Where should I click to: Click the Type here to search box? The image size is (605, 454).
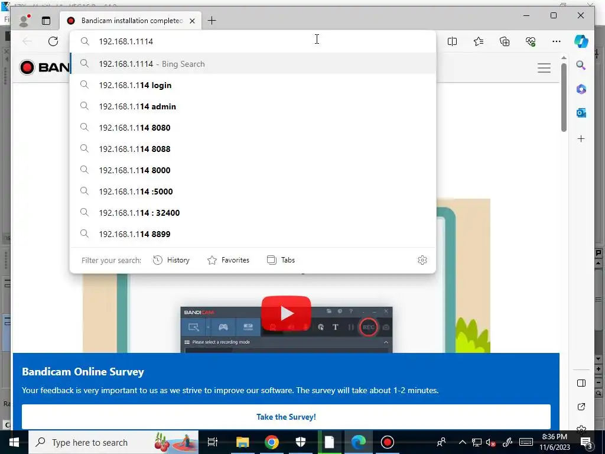(x=113, y=442)
